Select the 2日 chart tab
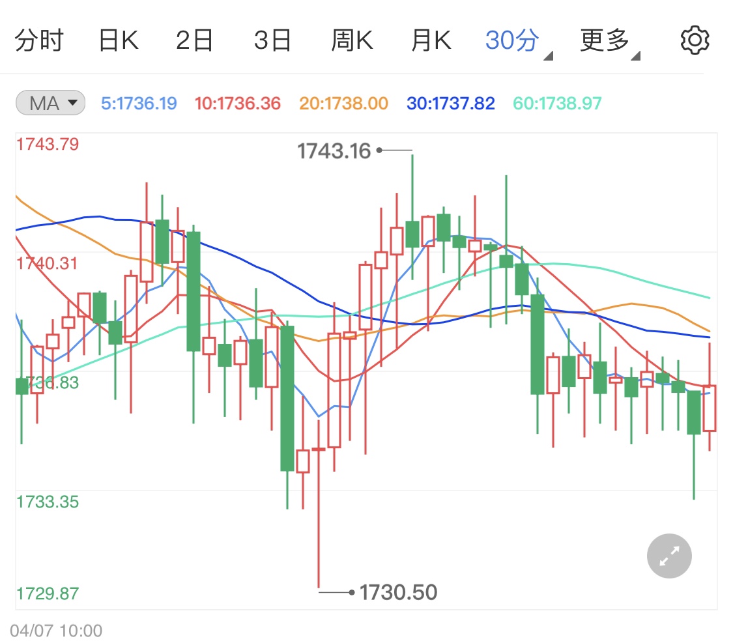This screenshot has width=733, height=641. 194,40
